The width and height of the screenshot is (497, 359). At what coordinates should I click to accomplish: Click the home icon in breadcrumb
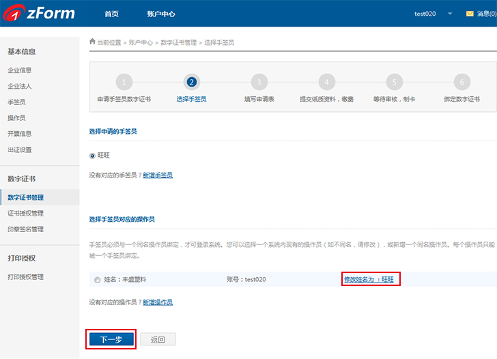click(93, 42)
